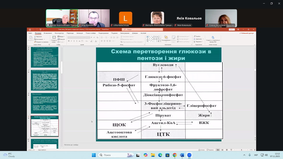Toggle left text alignment
Screen dimensions: 283x159
point(102,41)
